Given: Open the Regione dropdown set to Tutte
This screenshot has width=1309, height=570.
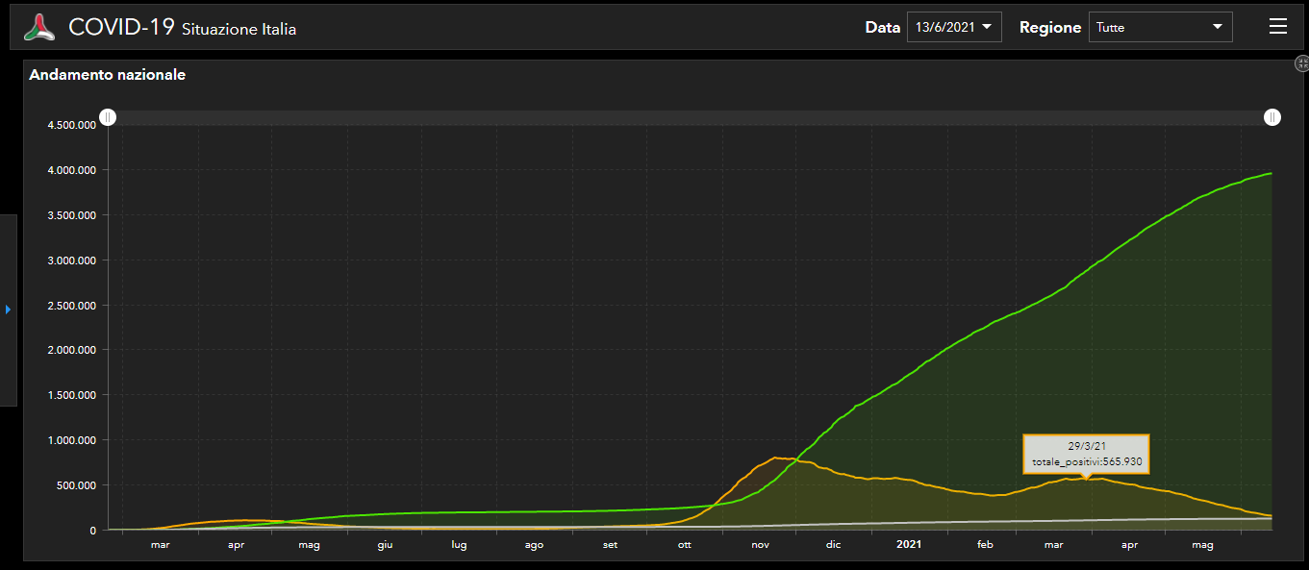Looking at the screenshot, I should [1160, 27].
